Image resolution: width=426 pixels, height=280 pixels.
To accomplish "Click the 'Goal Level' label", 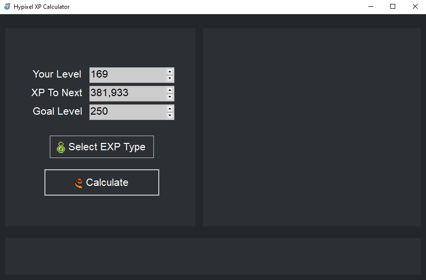I will pos(57,111).
